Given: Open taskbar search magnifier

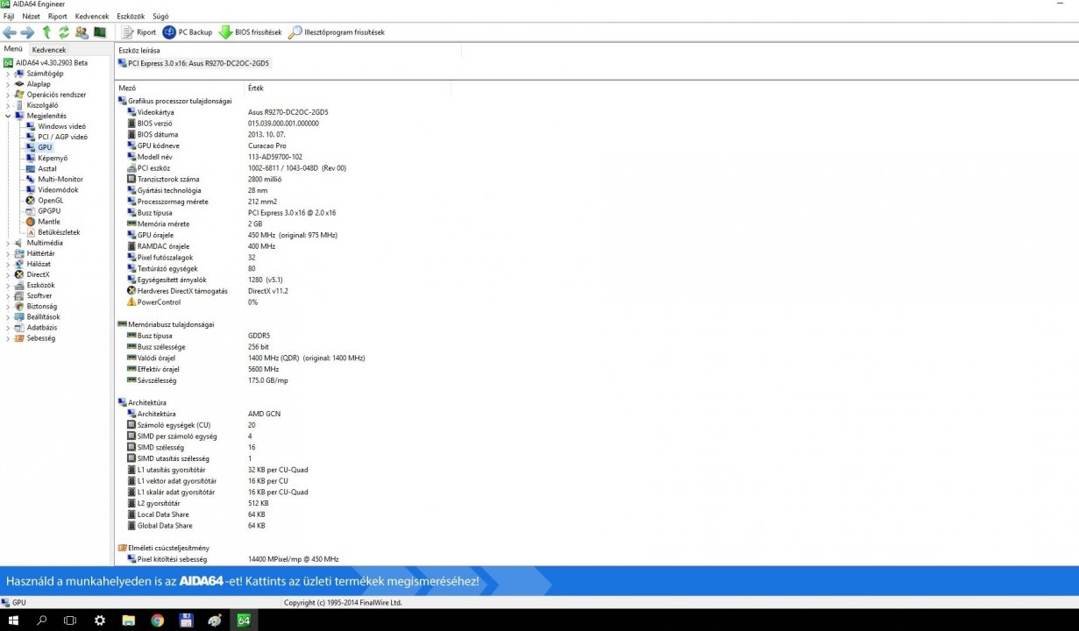Looking at the screenshot, I should [42, 620].
